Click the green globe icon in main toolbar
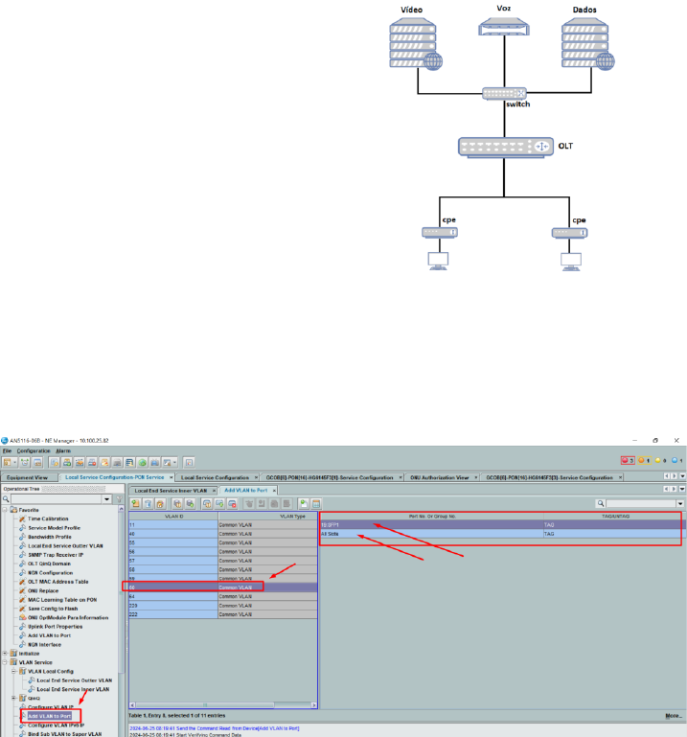687x737 pixels. [x=143, y=461]
